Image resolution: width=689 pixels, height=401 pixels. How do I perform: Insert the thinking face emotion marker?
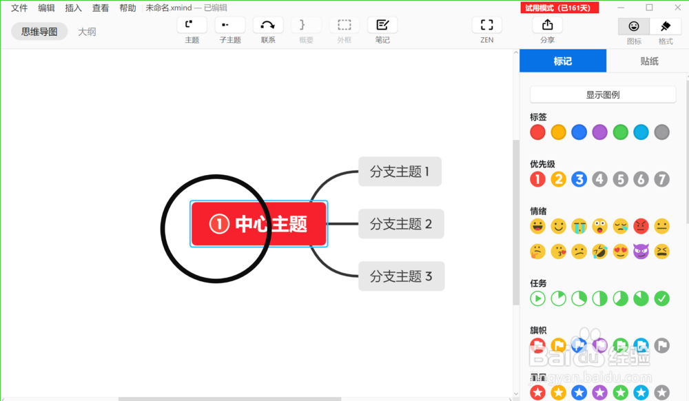[x=537, y=251]
